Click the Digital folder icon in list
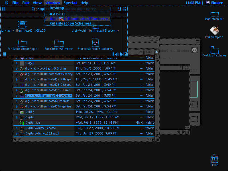 22,117
